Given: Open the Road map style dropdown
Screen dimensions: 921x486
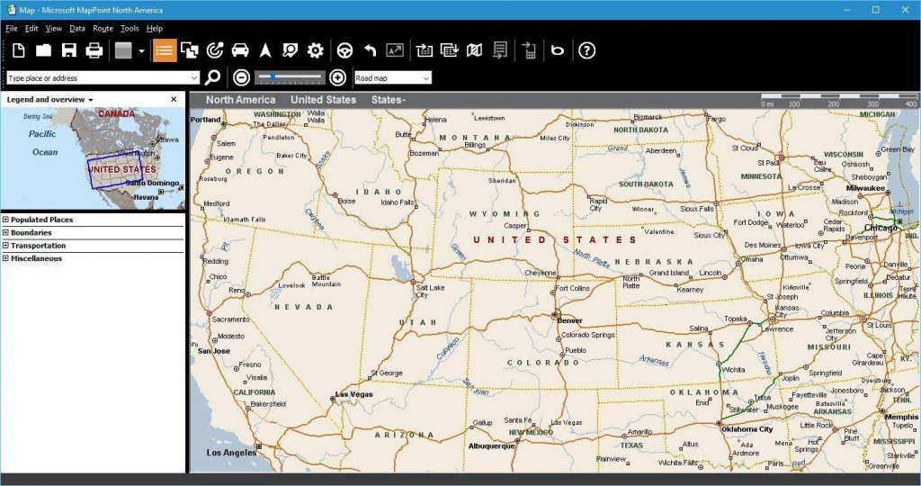Looking at the screenshot, I should coord(393,77).
